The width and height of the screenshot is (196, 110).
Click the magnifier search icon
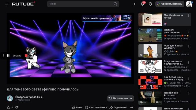[115, 4]
